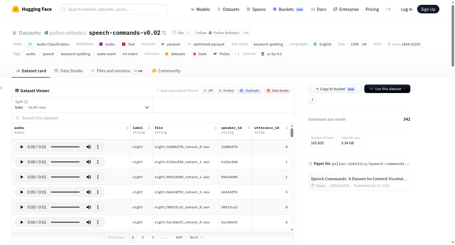This screenshot has width=455, height=245.
Task: Mute audio in the b12bef84 row
Action: pos(89,162)
